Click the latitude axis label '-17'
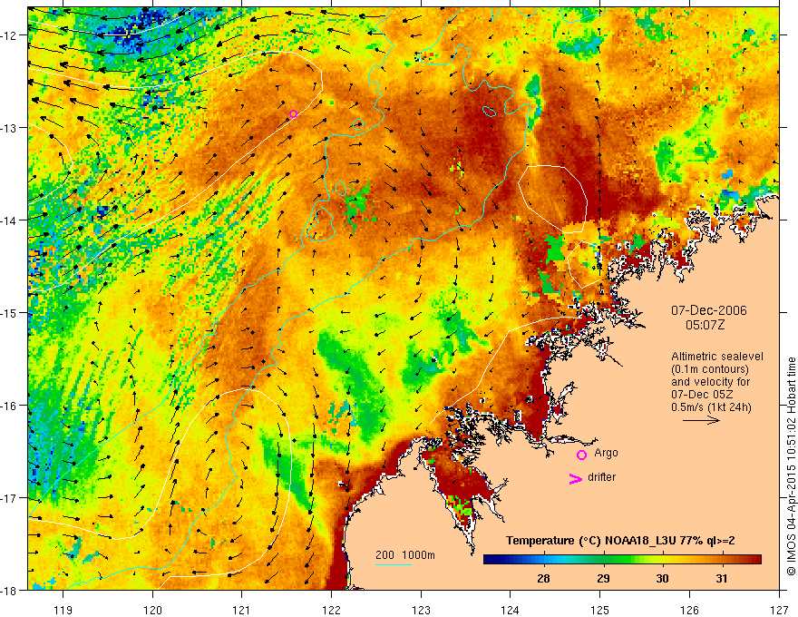 point(9,497)
